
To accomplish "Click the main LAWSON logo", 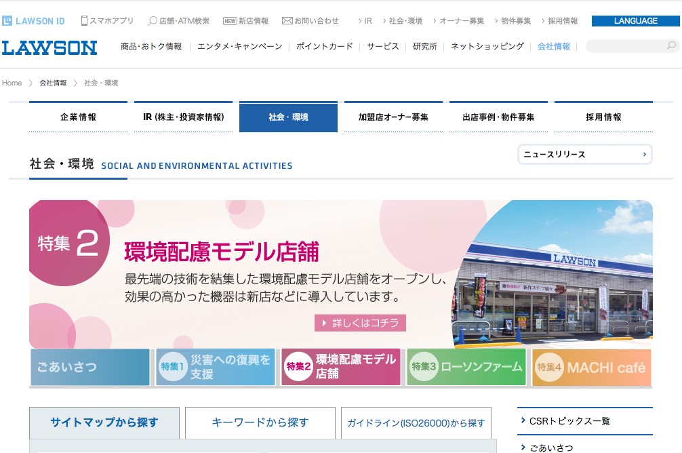I will [x=49, y=47].
